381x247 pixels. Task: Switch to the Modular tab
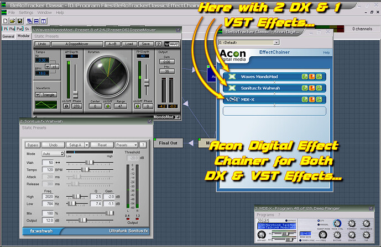pyautogui.click(x=24, y=36)
